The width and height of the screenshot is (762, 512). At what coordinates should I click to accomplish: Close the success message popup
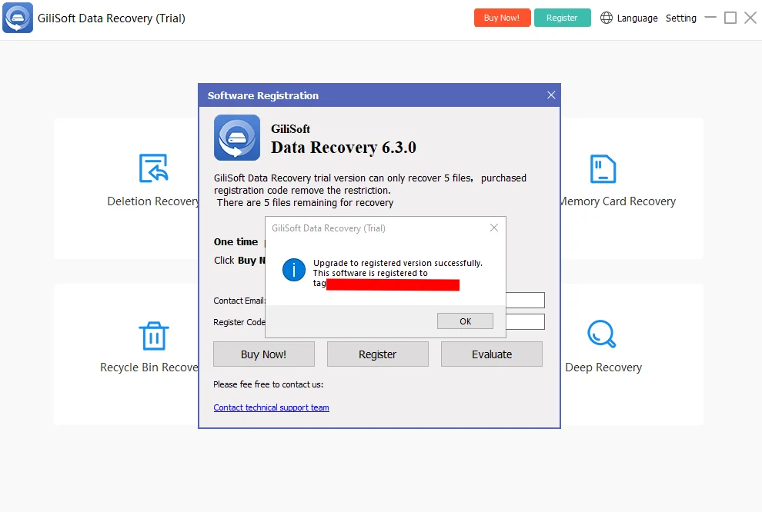click(x=494, y=228)
